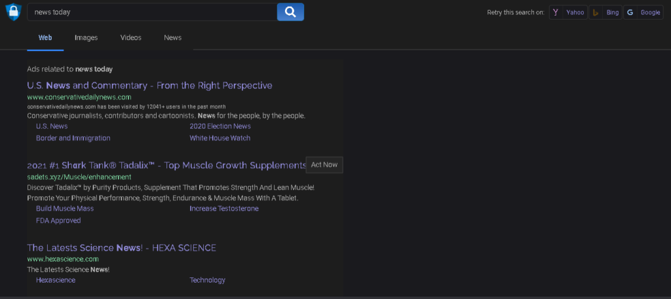
Task: Retry this search on Google
Action: coord(643,12)
